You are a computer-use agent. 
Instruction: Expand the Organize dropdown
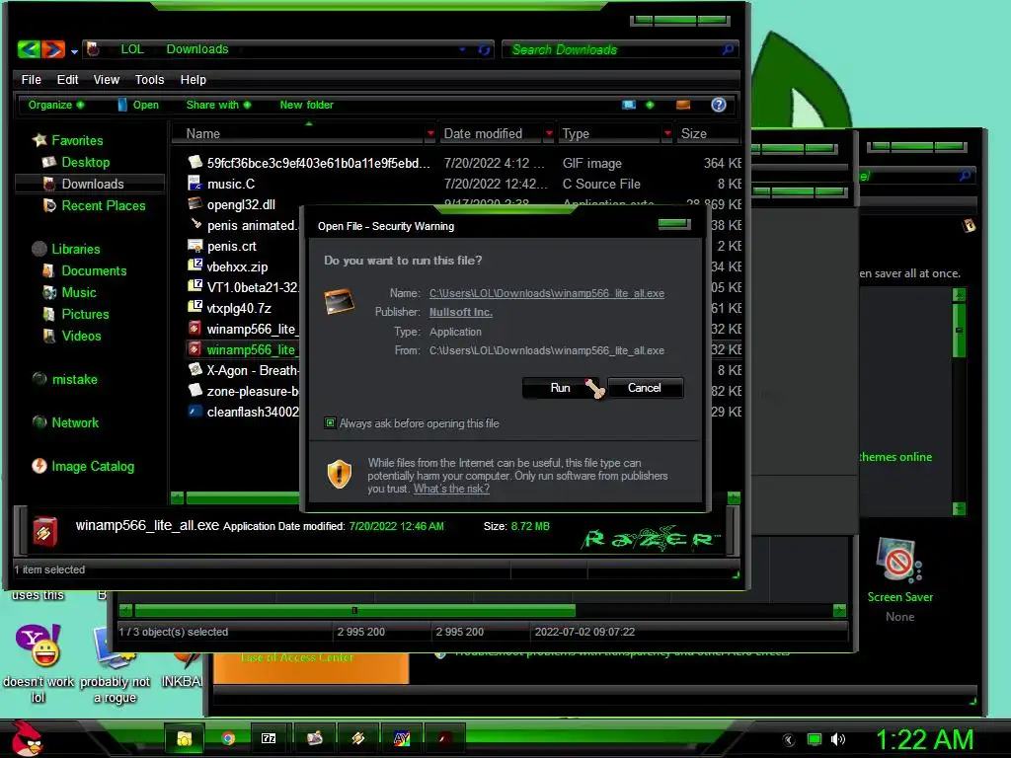[x=55, y=105]
